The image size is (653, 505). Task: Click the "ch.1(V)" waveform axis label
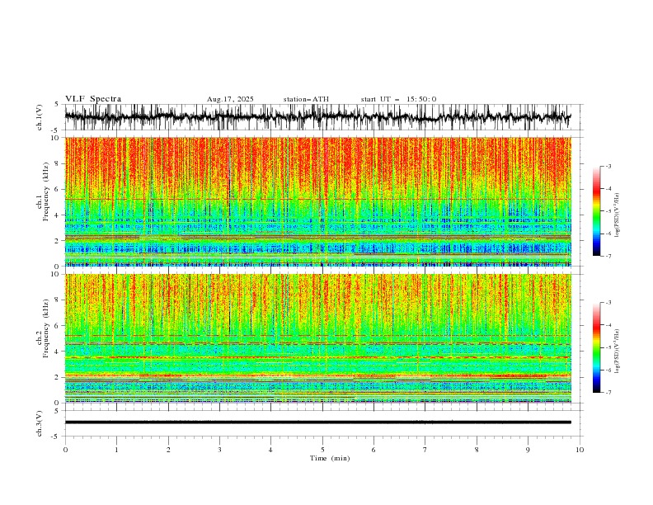40,117
